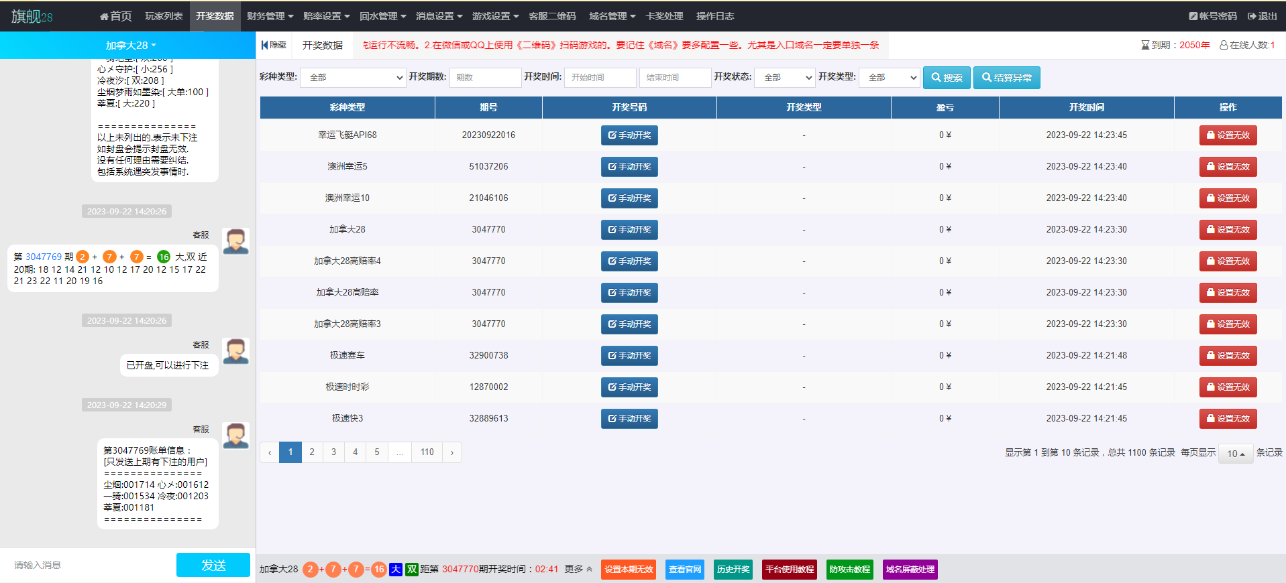1286x583 pixels.
Task: Click 手动开奖 for 幸运飞艇API68 row
Action: tap(629, 135)
